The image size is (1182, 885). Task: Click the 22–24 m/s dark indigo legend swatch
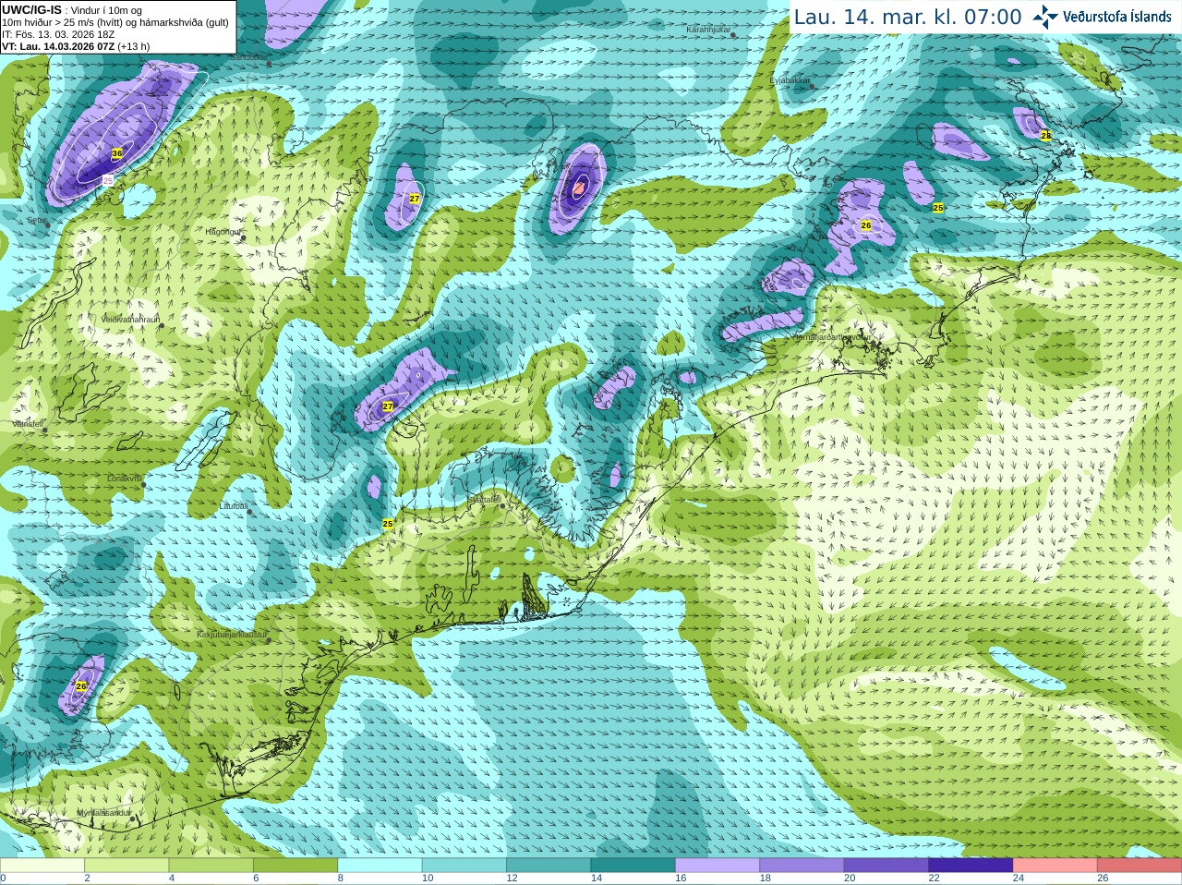click(971, 866)
